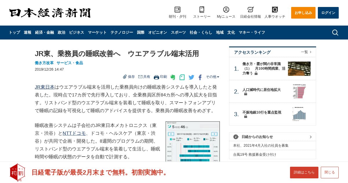
Task: Share article on Twitter
Action: tap(191, 77)
